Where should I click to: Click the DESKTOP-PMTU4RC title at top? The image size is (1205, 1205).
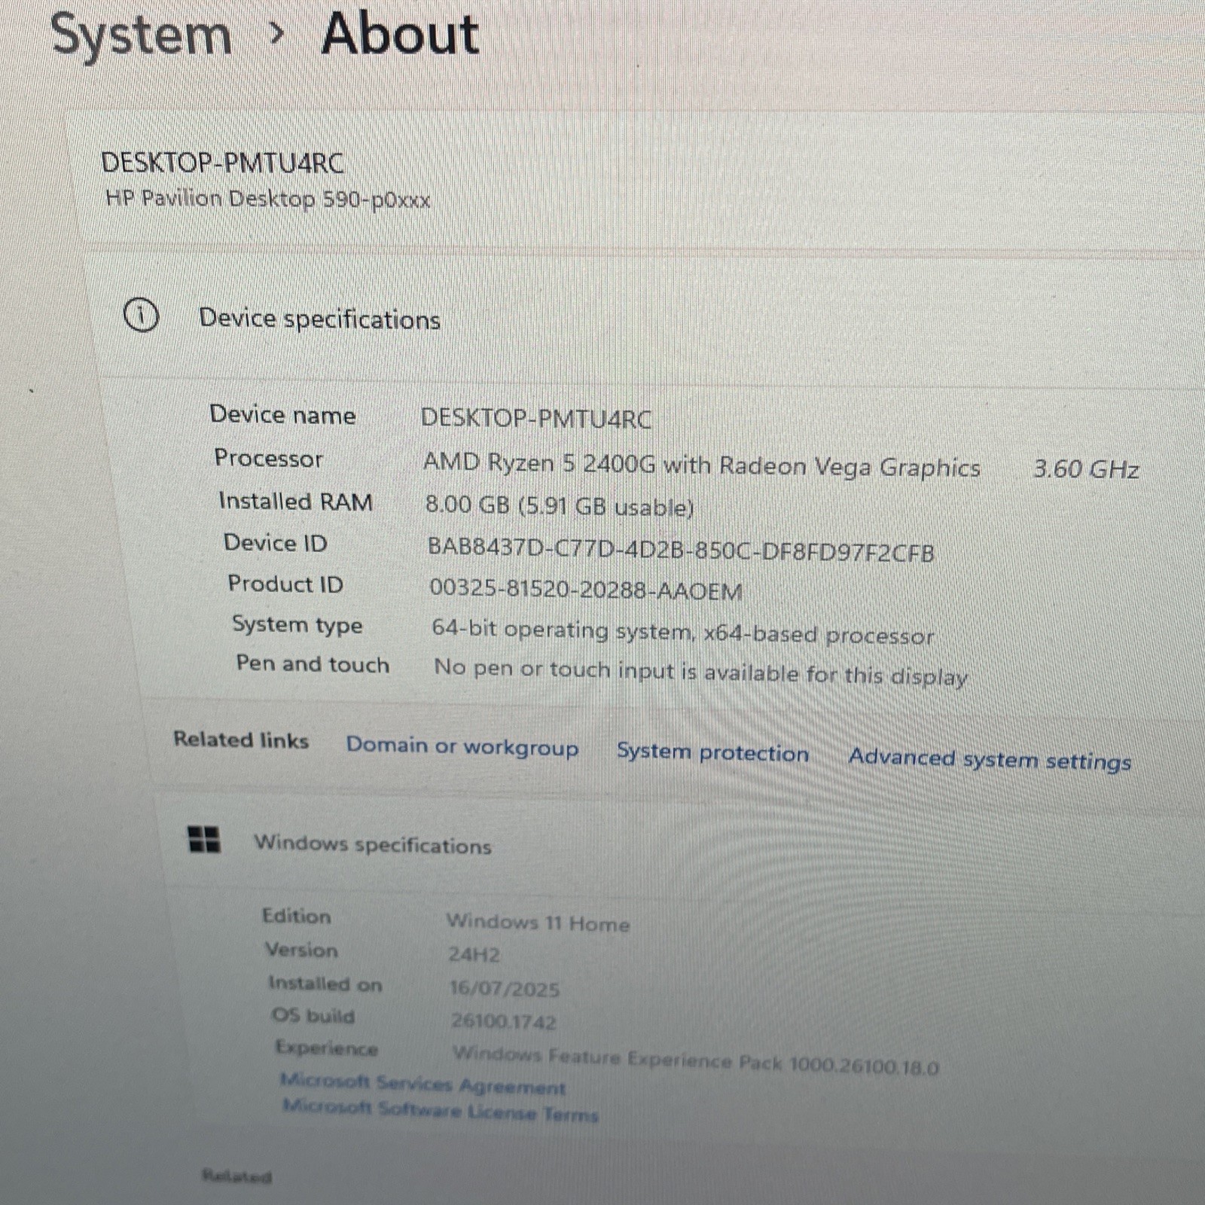click(x=223, y=163)
